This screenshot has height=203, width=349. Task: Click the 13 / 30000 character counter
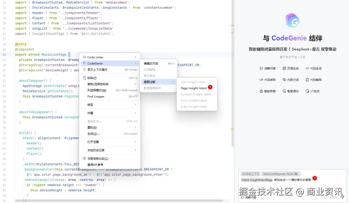[x=330, y=198]
